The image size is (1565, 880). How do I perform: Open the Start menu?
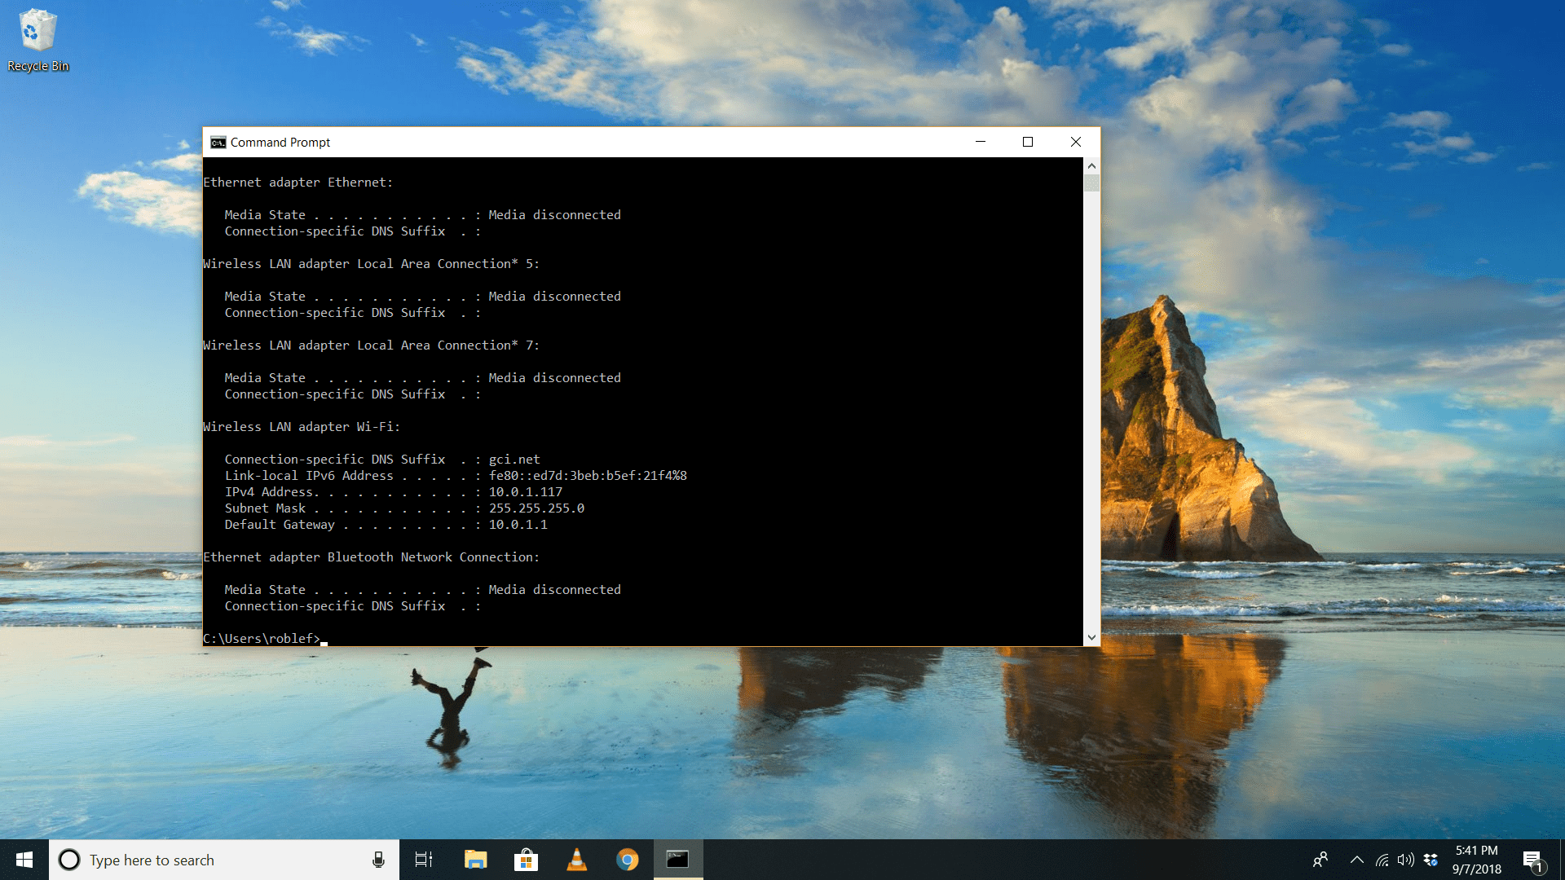coord(24,860)
